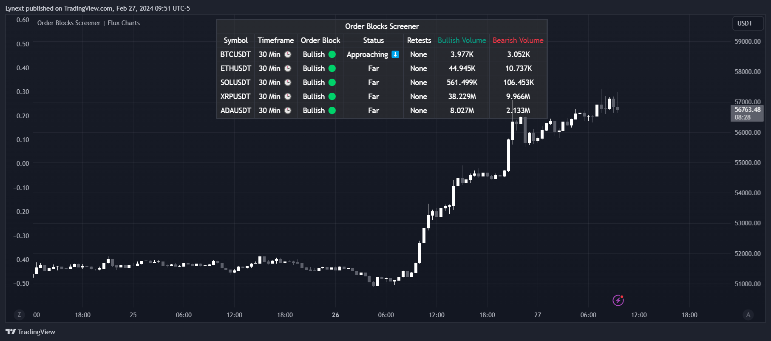Image resolution: width=771 pixels, height=341 pixels.
Task: Click the 8.027M bullish volume value
Action: coord(462,111)
